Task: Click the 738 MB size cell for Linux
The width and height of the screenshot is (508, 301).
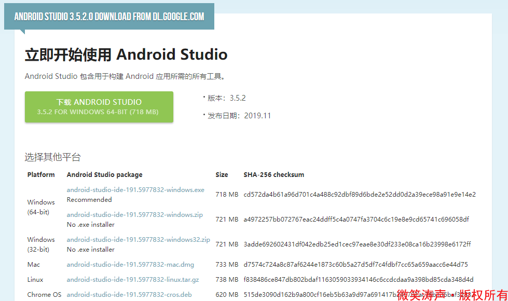Action: coord(227,280)
